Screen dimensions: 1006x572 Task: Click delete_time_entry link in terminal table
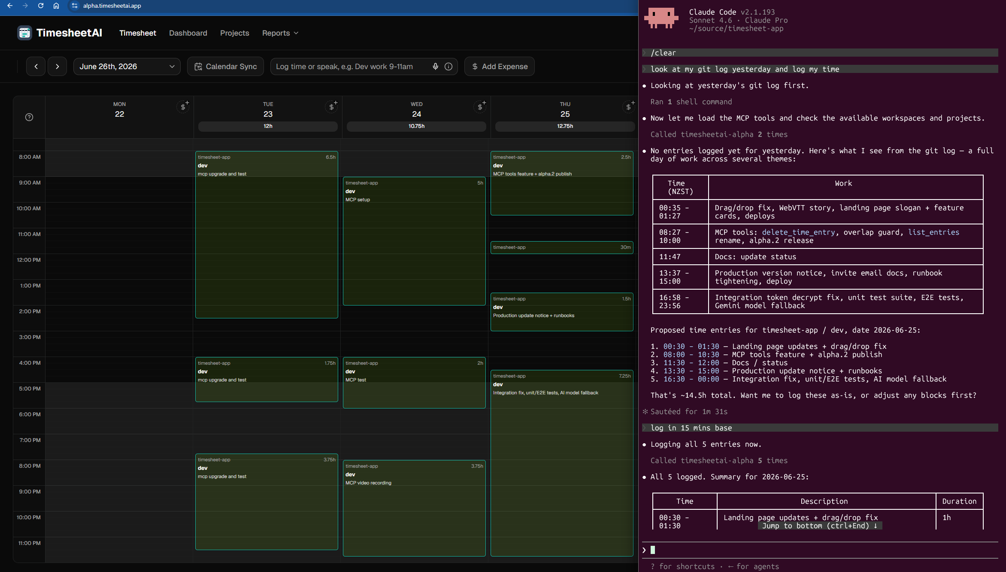coord(798,232)
